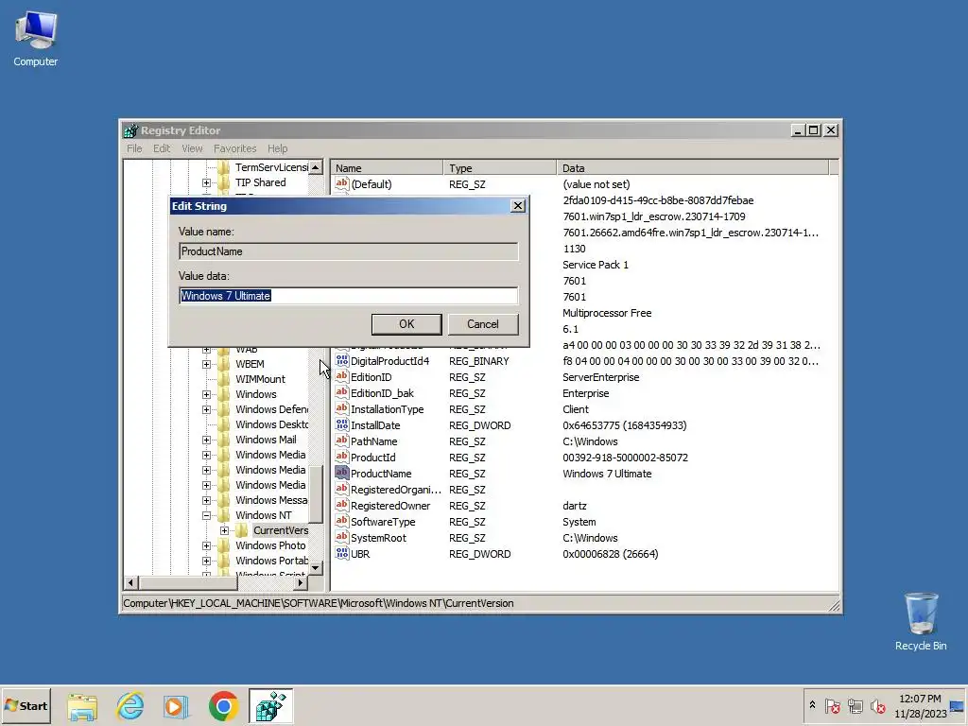
Task: Open the View menu
Action: 192,148
